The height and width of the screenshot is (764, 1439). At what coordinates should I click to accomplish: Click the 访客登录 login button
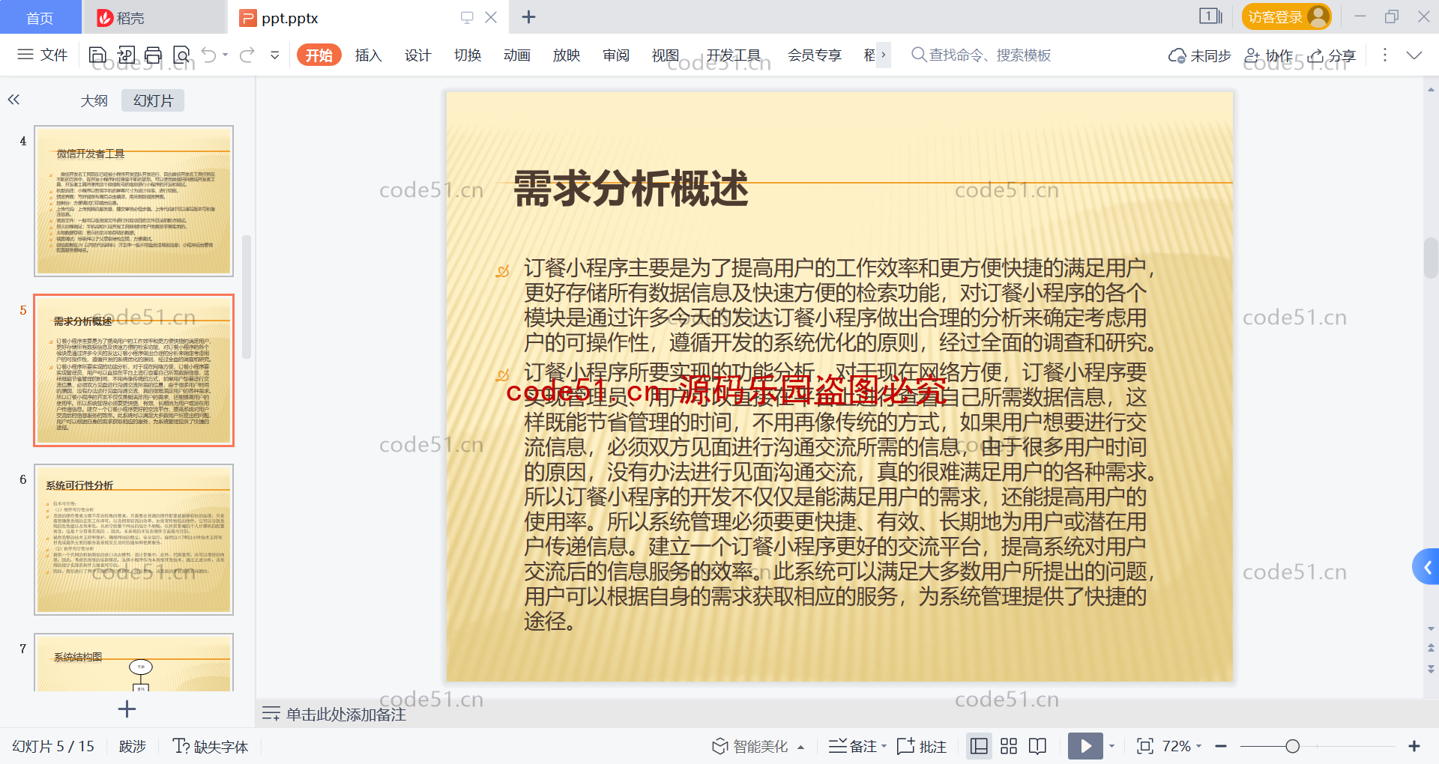click(x=1286, y=16)
